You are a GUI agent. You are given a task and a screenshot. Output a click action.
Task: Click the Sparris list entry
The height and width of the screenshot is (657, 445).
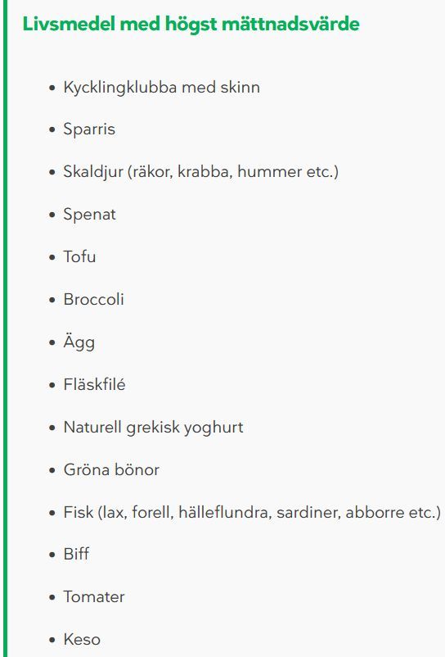[x=89, y=129]
